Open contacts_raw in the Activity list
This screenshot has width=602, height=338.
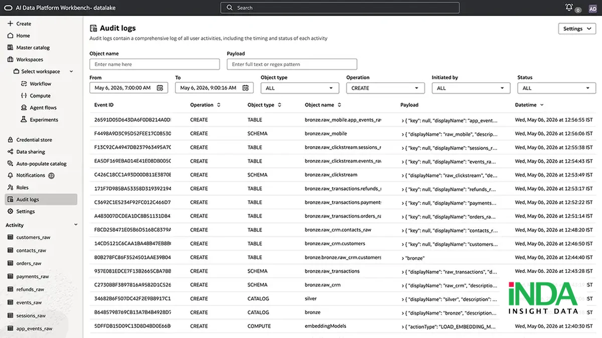click(x=31, y=250)
